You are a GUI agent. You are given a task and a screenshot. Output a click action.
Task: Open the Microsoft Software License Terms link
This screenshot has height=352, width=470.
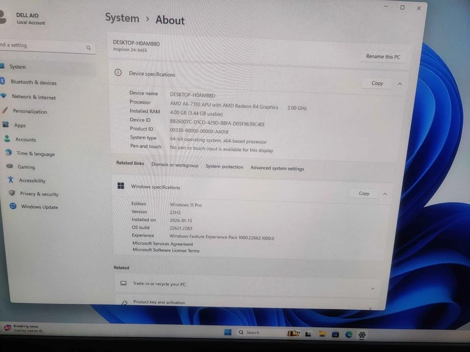166,251
